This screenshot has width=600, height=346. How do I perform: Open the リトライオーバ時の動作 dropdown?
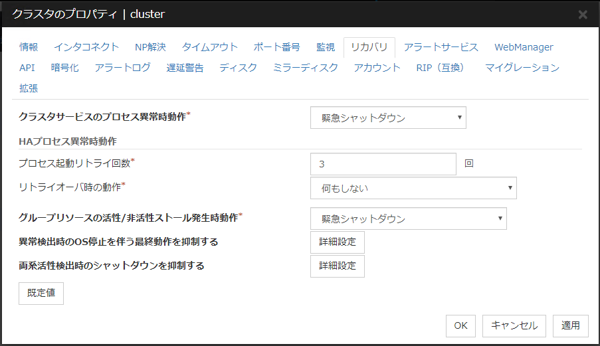pos(413,188)
